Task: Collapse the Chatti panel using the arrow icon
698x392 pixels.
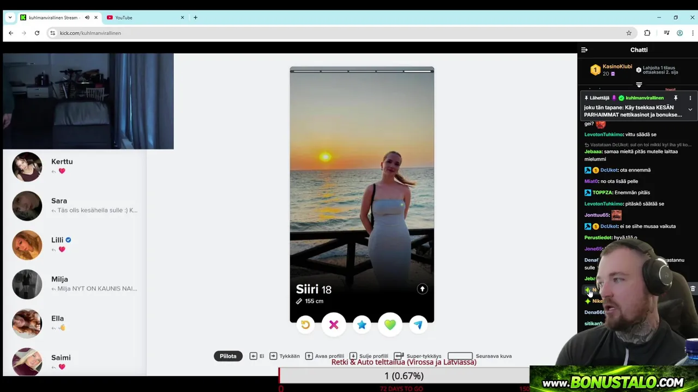Action: coord(584,50)
